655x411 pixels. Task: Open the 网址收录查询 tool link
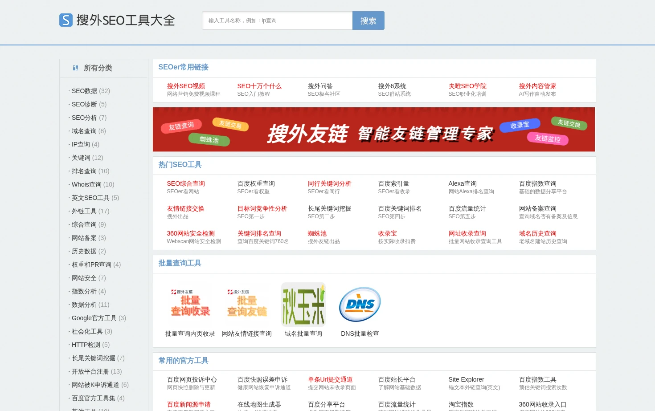pyautogui.click(x=467, y=233)
